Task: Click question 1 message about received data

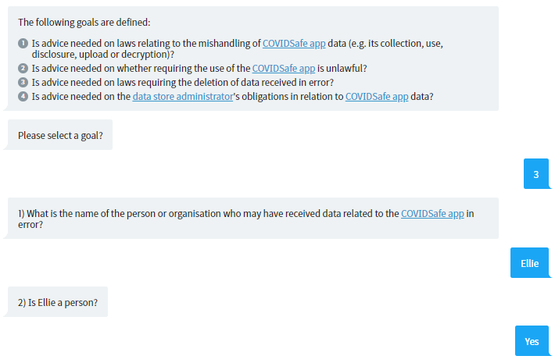Action: click(253, 219)
